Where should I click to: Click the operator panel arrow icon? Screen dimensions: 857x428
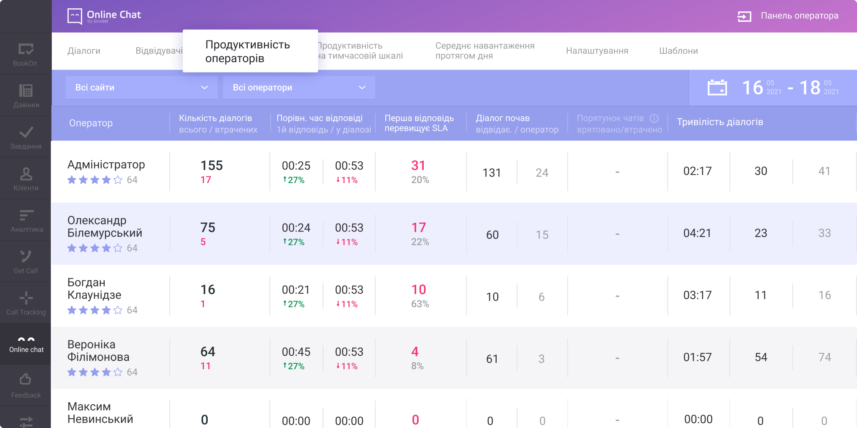744,16
